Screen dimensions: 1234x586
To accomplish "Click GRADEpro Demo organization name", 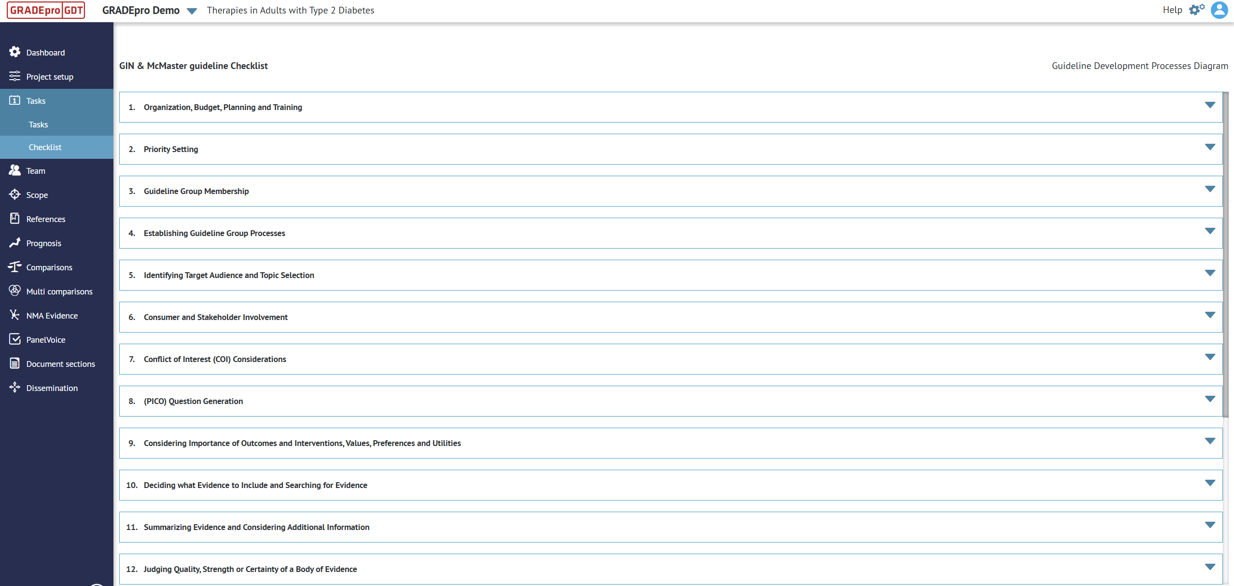I will [140, 10].
